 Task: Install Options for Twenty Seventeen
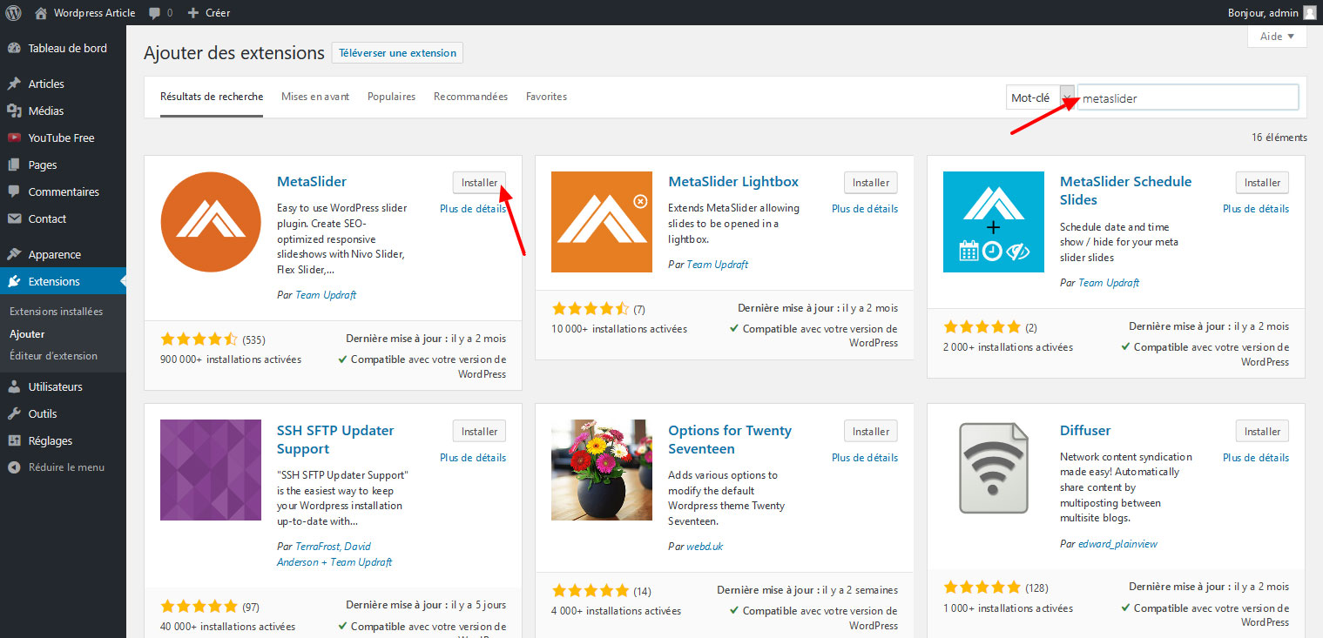[x=871, y=431]
